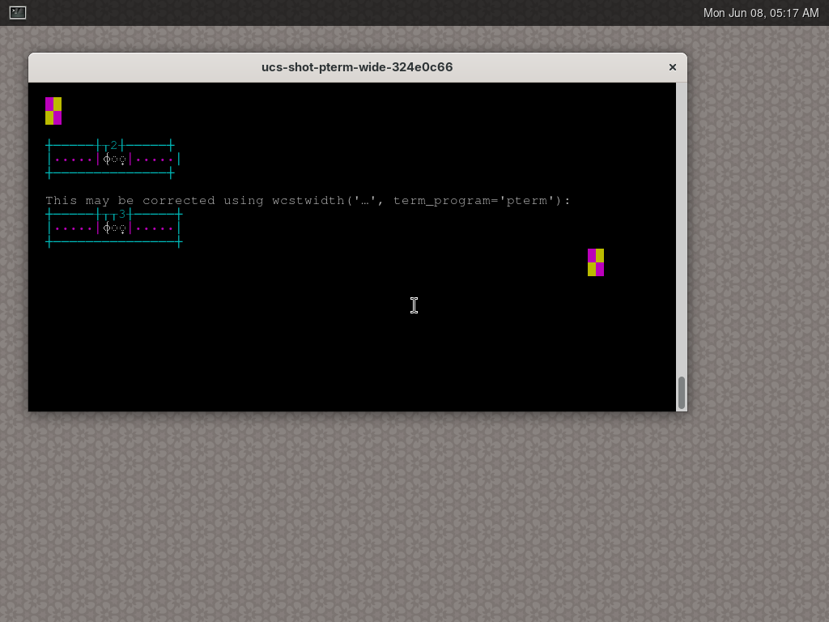Click the terminal vertical scrollbar thumb
The width and height of the screenshot is (829, 622).
pos(682,393)
